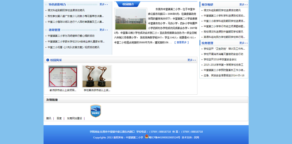
Task: Open the certificate photo thumbnail
Action: click(x=63, y=76)
